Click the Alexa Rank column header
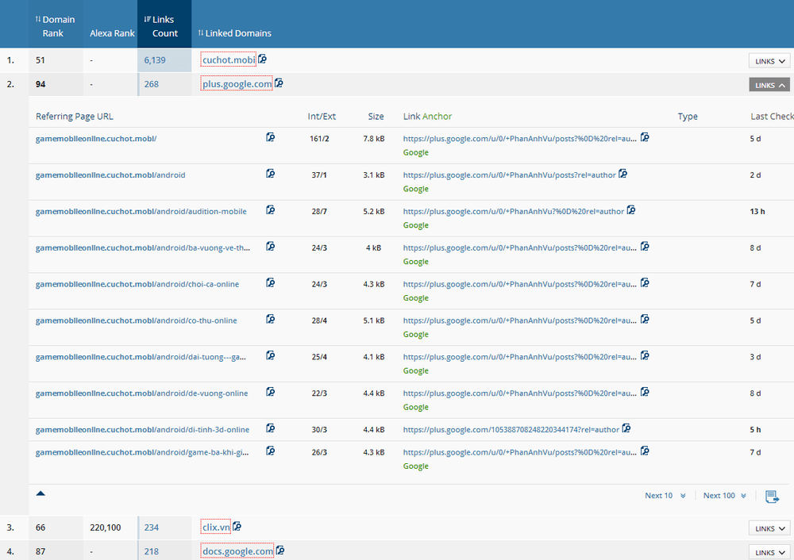The height and width of the screenshot is (560, 794). (x=112, y=33)
